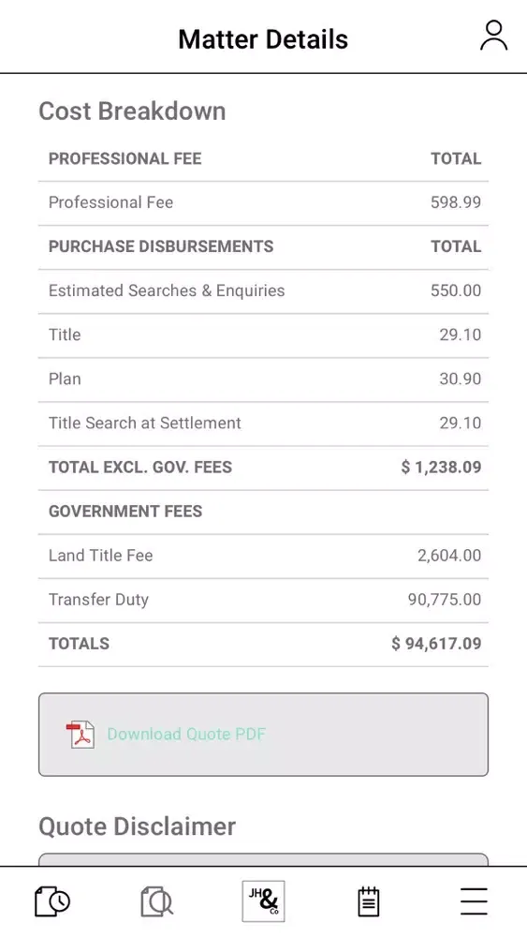Select the Plan 30.90 row
The width and height of the screenshot is (527, 937).
(263, 379)
